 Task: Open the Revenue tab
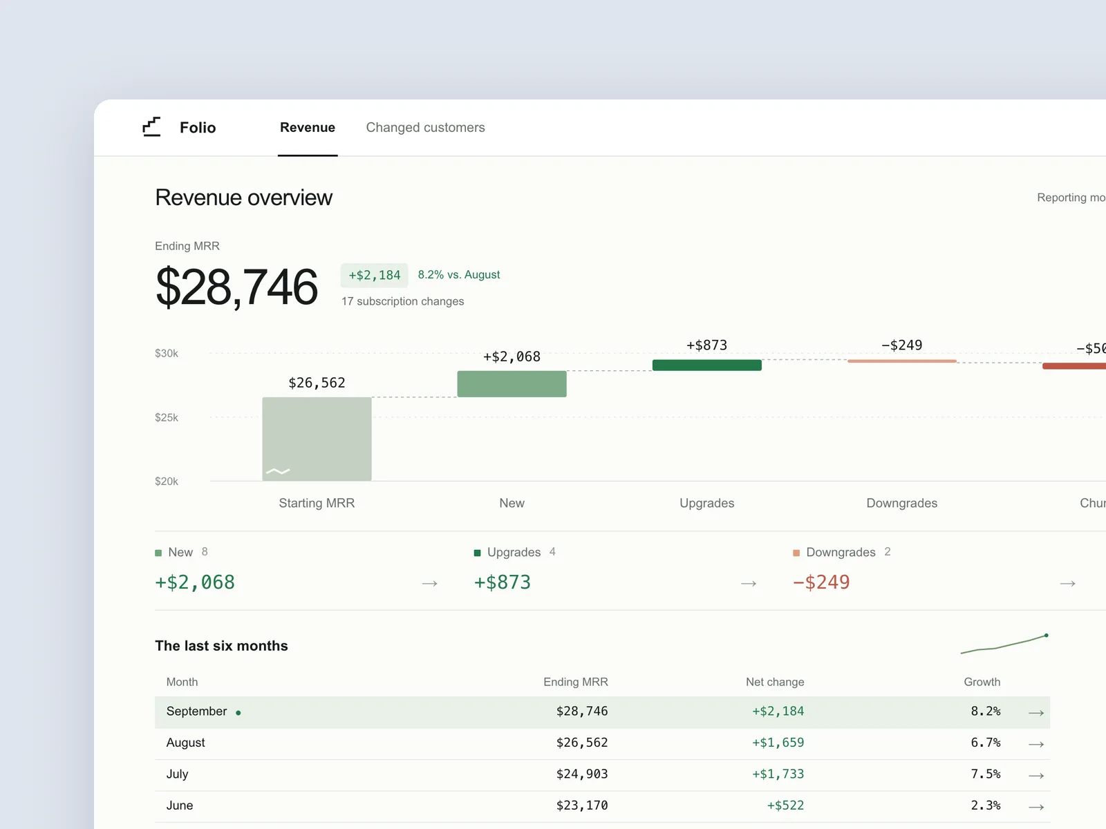click(x=308, y=127)
